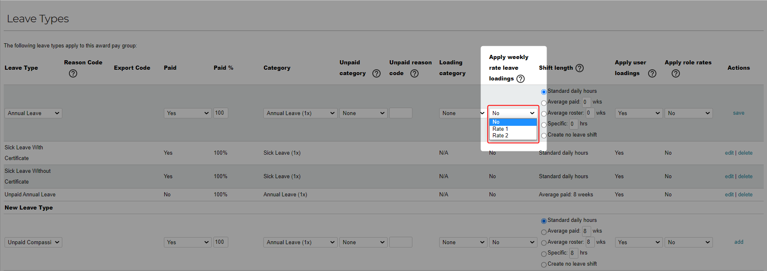767x271 pixels.
Task: Edit Average roster weeks field in Annual Leave row
Action: pyautogui.click(x=590, y=113)
